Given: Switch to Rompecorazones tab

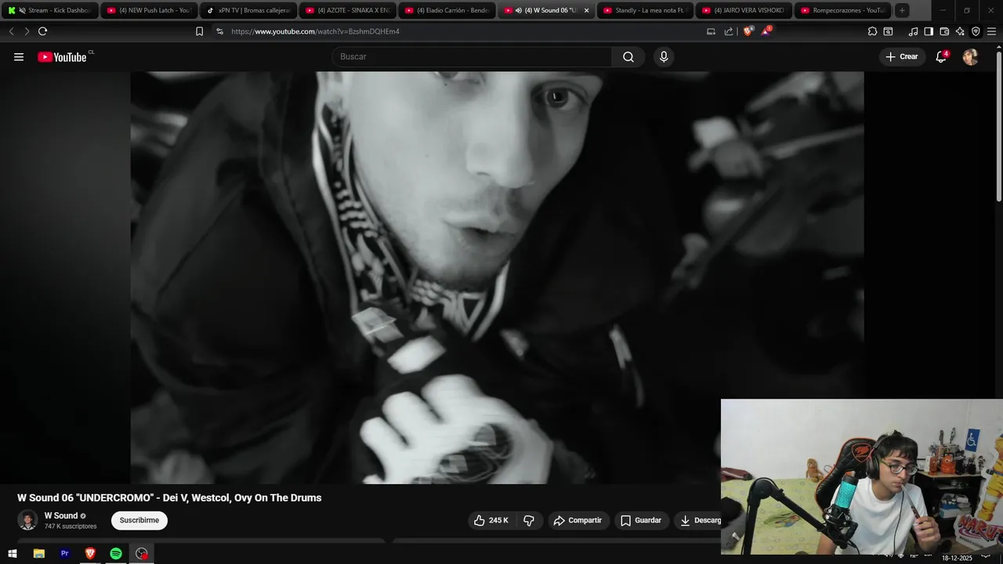Looking at the screenshot, I should pyautogui.click(x=843, y=10).
